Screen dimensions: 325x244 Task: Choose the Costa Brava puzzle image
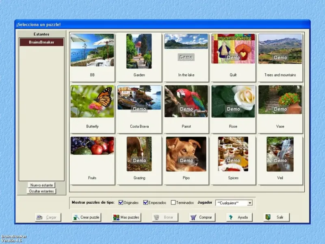coord(139,97)
